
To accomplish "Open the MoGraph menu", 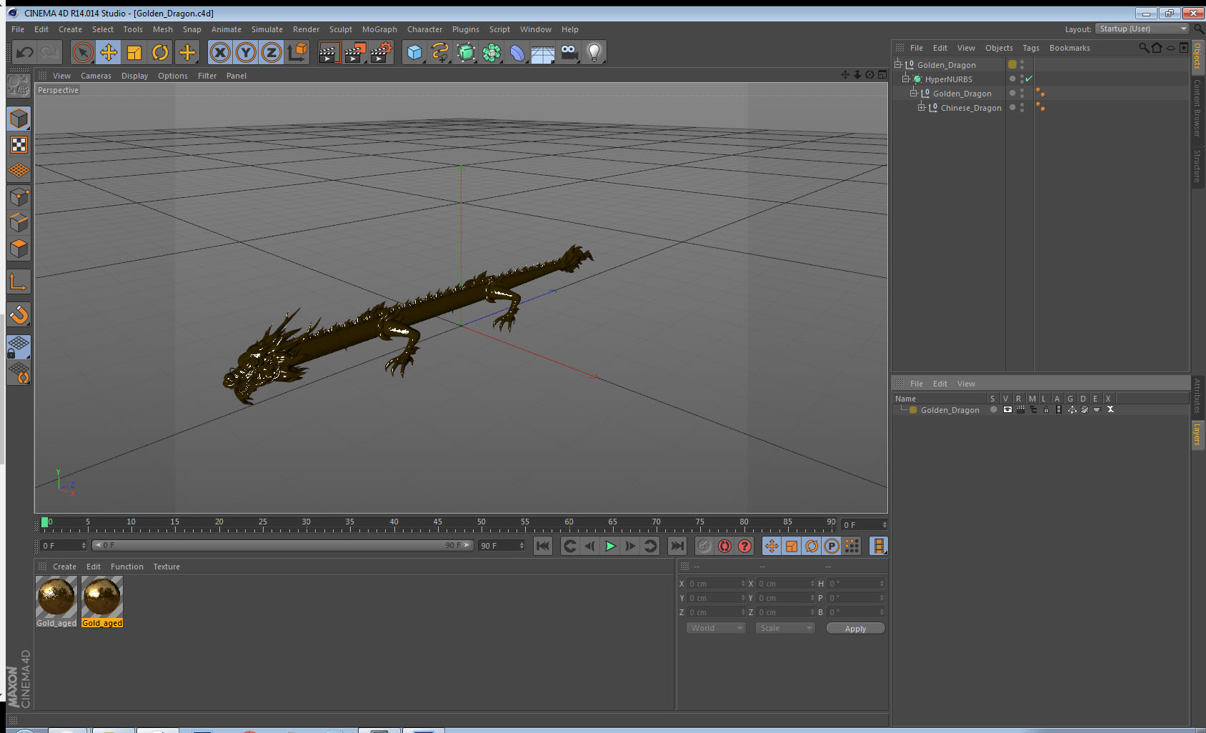I will [x=379, y=29].
